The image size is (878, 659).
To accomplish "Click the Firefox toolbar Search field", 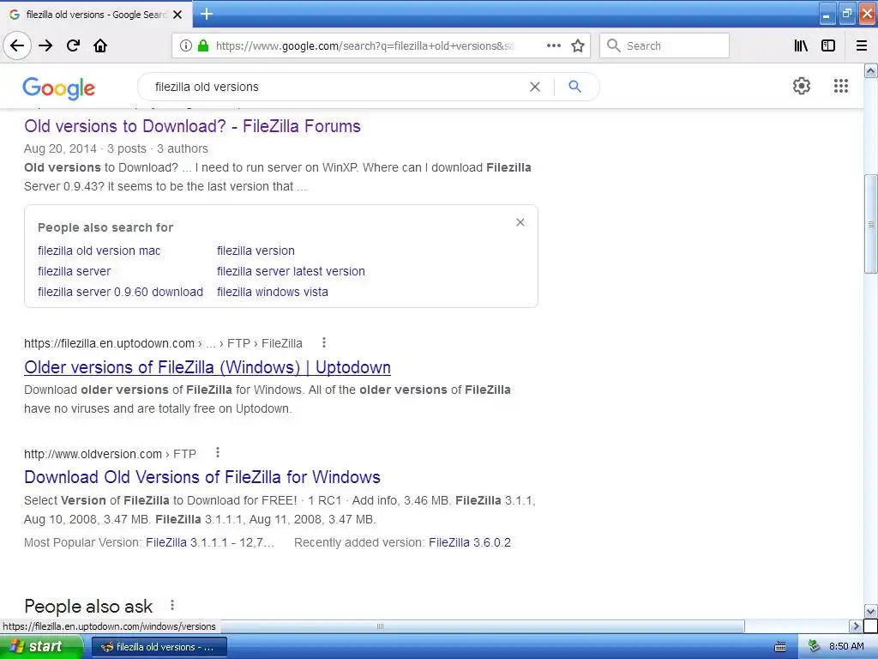I will click(x=665, y=46).
